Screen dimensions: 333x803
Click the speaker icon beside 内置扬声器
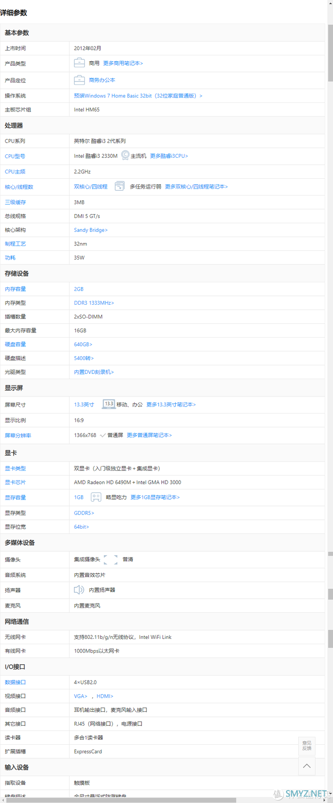point(79,590)
